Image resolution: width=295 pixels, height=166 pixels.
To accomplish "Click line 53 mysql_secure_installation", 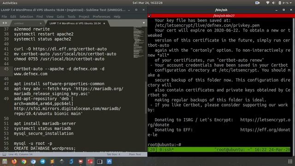I will (44, 133).
